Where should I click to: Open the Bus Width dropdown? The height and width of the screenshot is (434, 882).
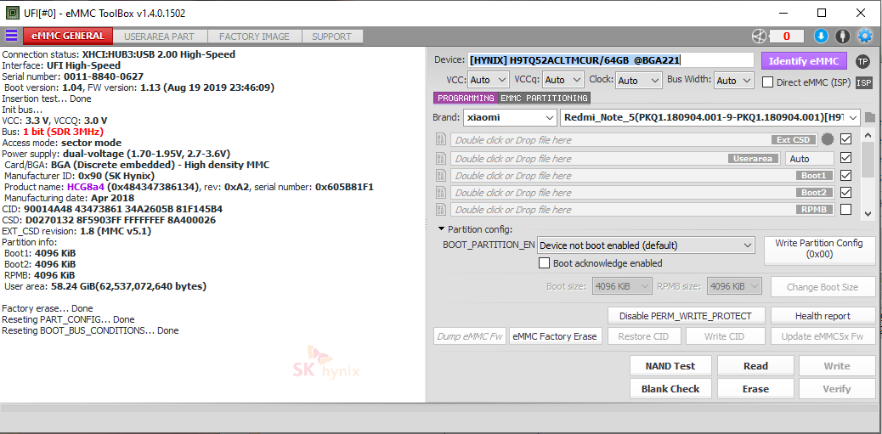734,81
